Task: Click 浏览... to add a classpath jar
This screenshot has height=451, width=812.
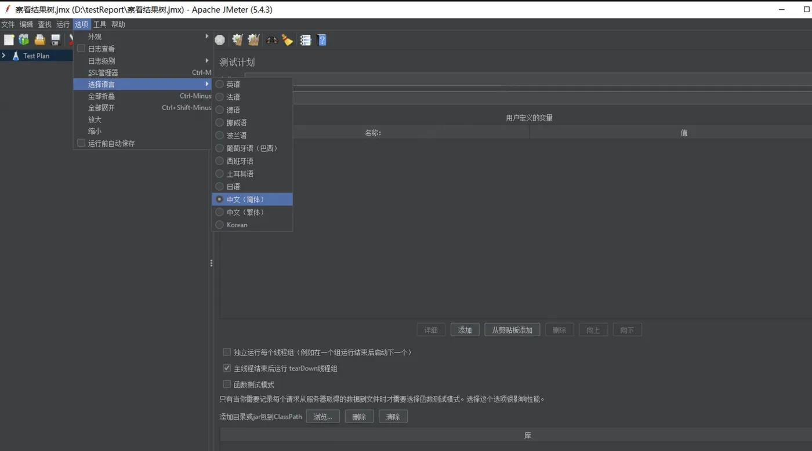Action: (x=322, y=417)
